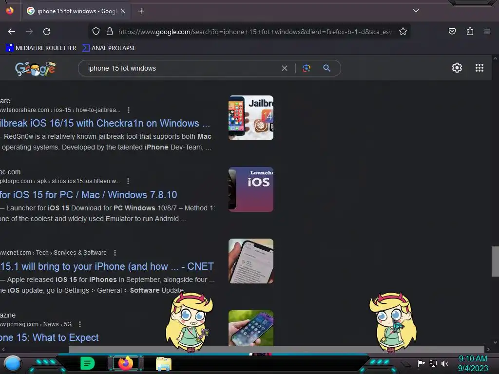Go back to the previous page

click(x=12, y=32)
